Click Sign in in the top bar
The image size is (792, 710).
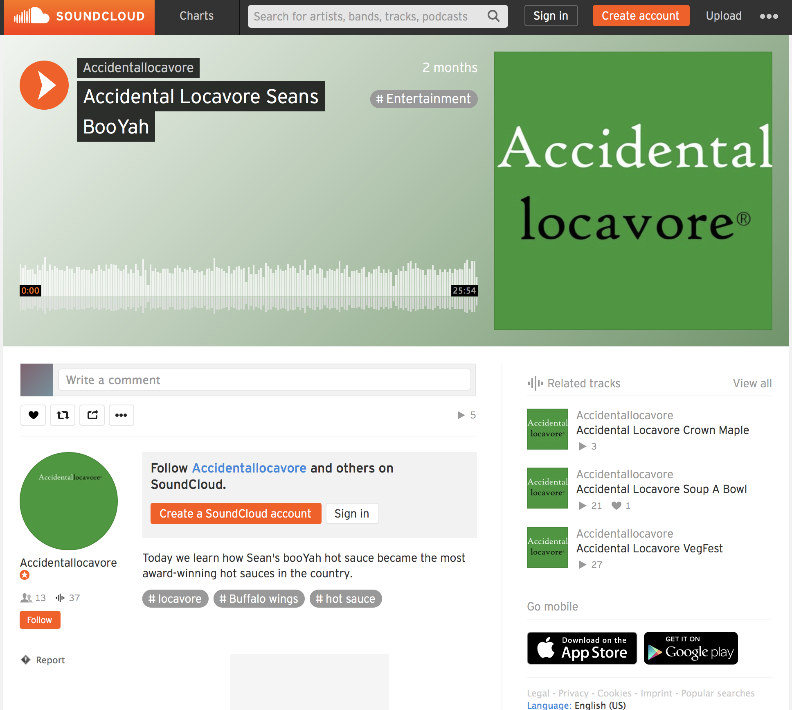click(551, 16)
